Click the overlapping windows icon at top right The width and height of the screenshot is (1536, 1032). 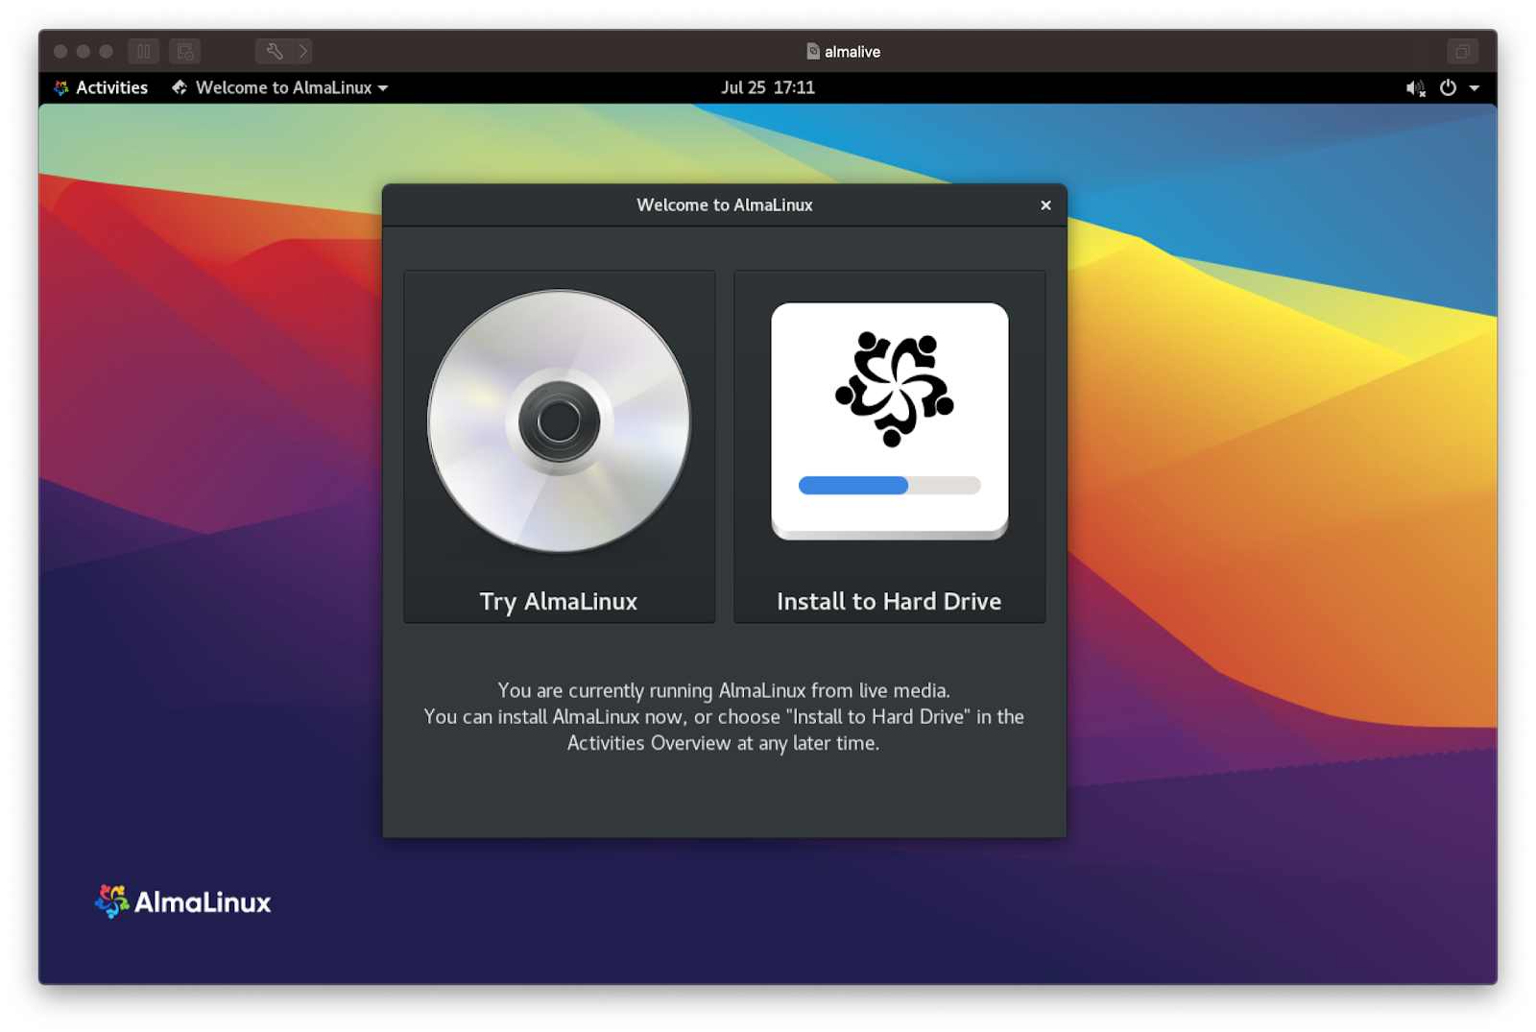1462,52
